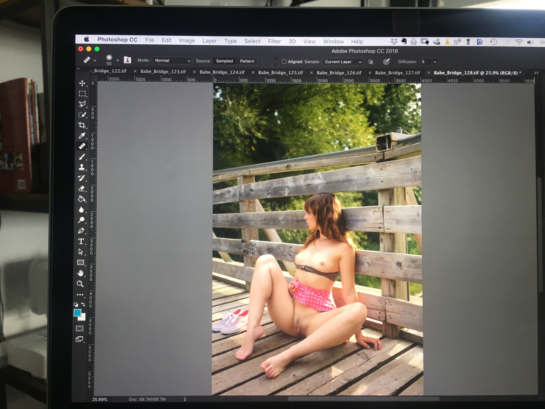
Task: Set healing source to Pattern
Action: click(x=247, y=61)
